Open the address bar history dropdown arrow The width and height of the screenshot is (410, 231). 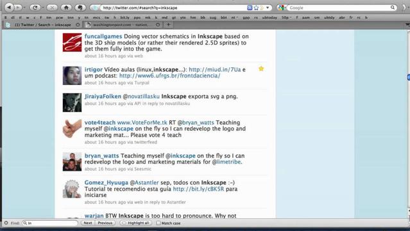tap(268, 8)
